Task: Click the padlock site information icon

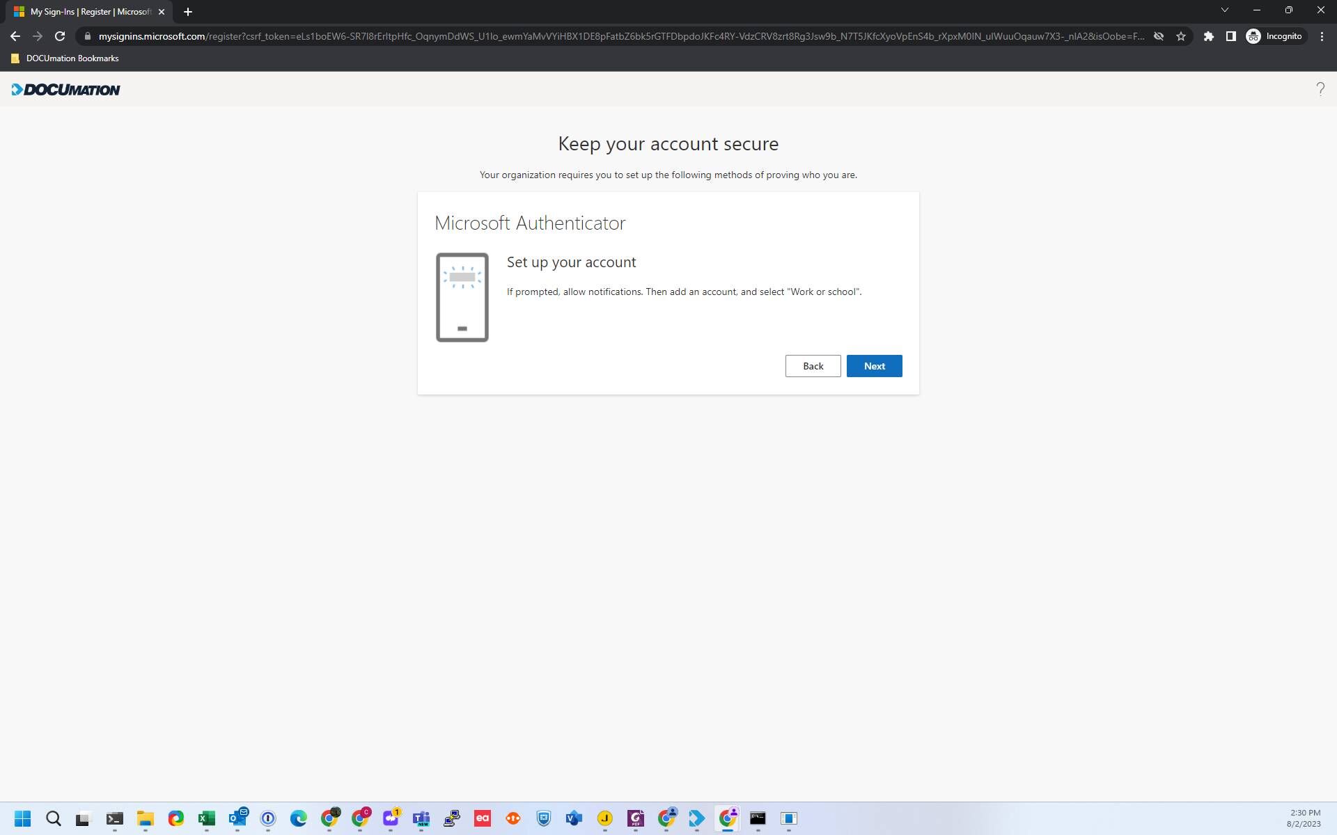Action: click(88, 36)
